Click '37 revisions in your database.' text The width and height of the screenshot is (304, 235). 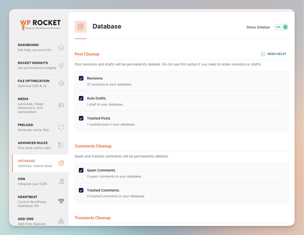pos(109,84)
